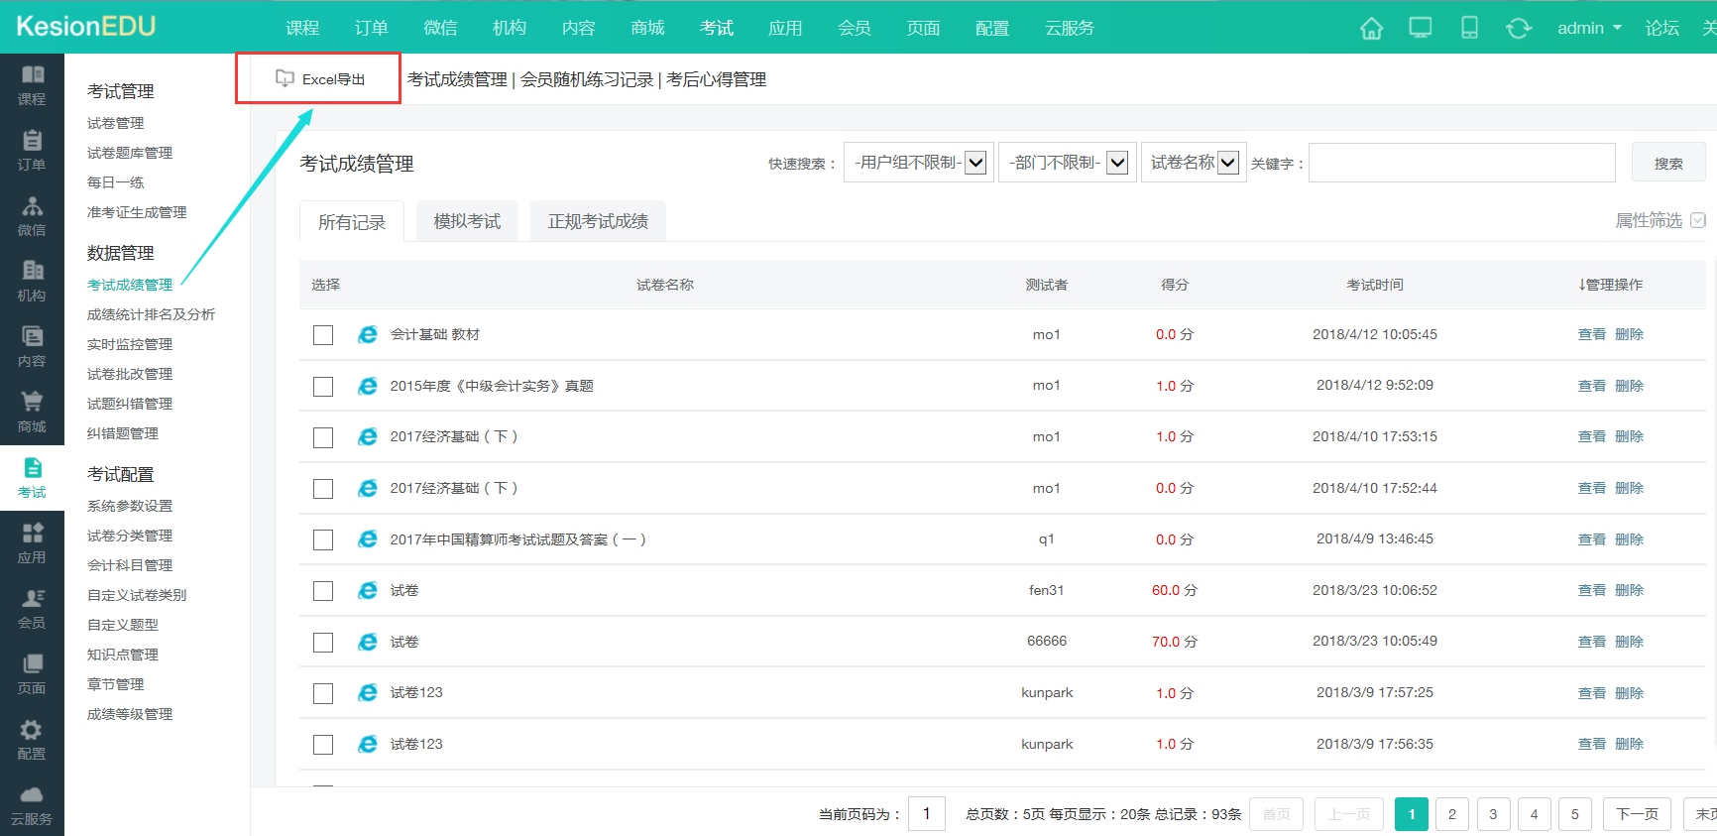Image resolution: width=1717 pixels, height=836 pixels.
Task: Tick the checkbox for fen31's 试卷 record
Action: point(323,591)
